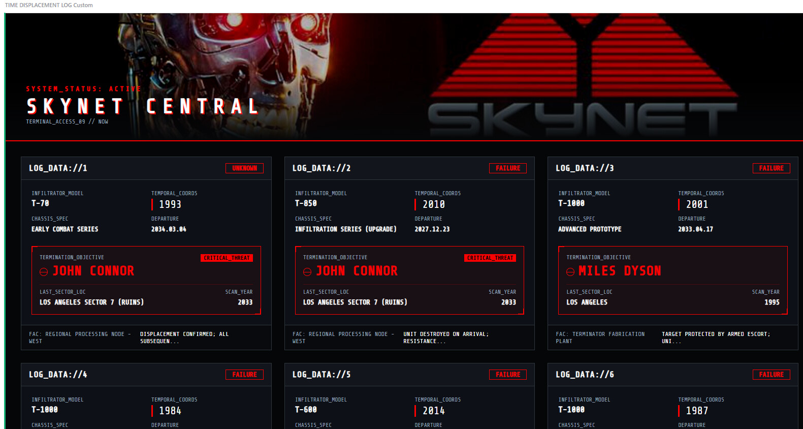This screenshot has height=429, width=803.
Task: Click the TARGET PROTECTED BY ARMED ESCORT note
Action: (x=716, y=338)
